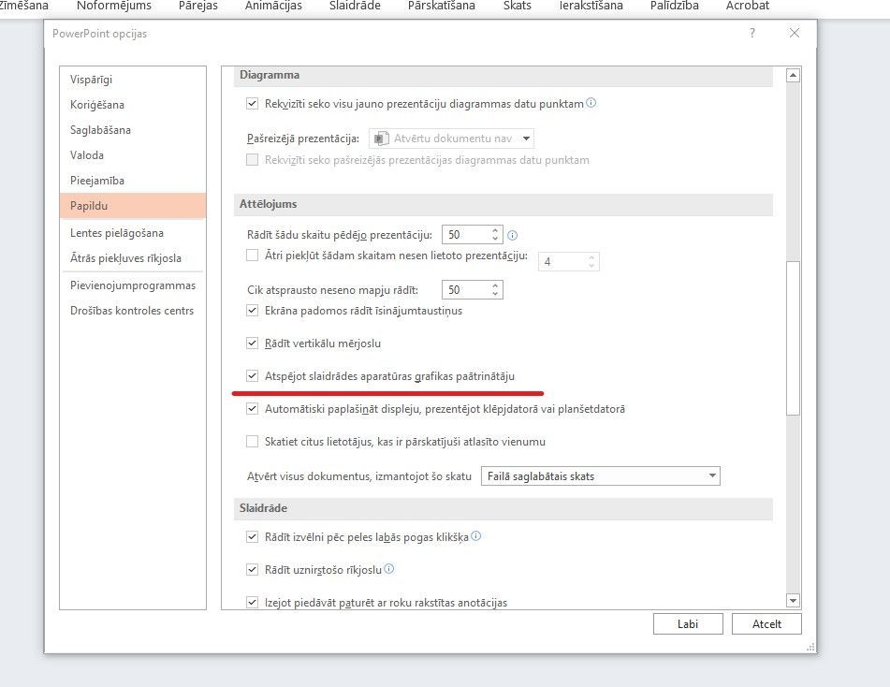Increase the recent presentations count stepper
The width and height of the screenshot is (890, 687).
click(x=495, y=229)
